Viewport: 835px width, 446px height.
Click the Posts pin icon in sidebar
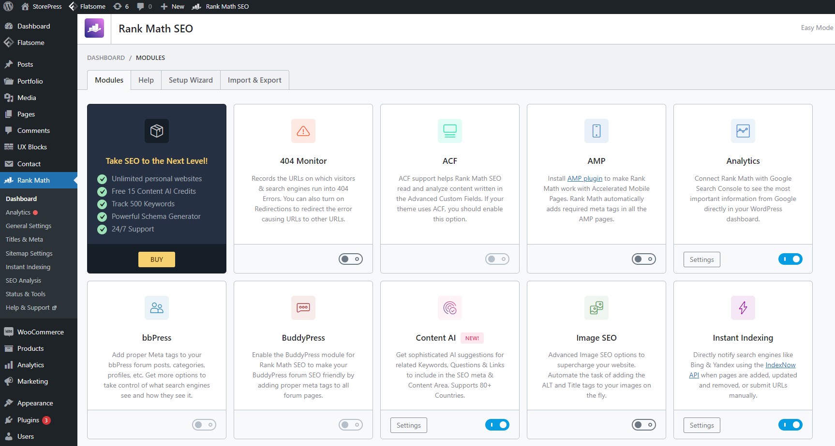pos(9,64)
